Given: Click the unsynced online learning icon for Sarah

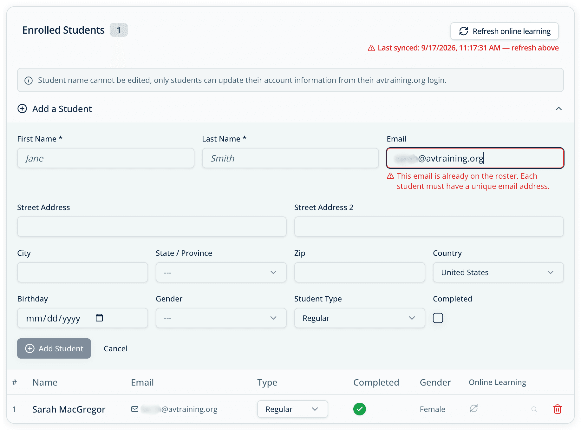Looking at the screenshot, I should 473,408.
